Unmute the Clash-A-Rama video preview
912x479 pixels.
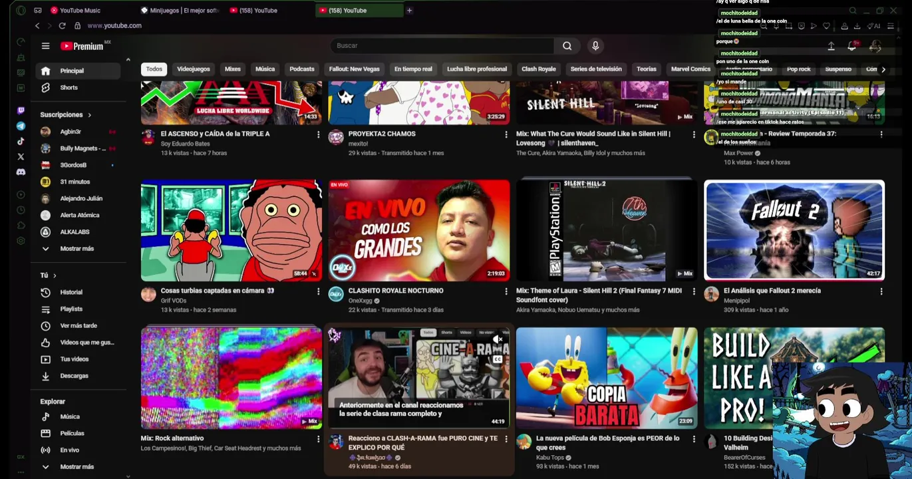(498, 340)
